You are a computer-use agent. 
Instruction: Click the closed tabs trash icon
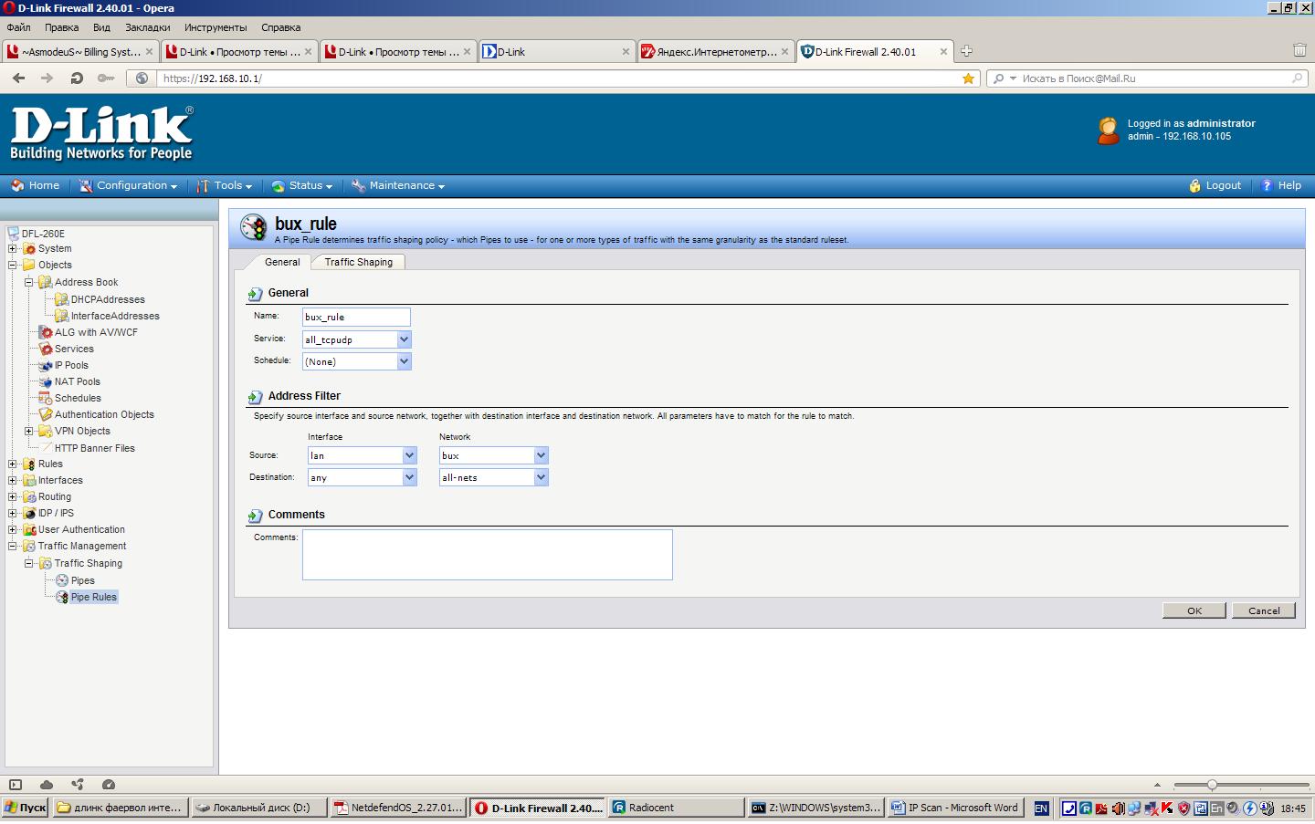(1299, 50)
